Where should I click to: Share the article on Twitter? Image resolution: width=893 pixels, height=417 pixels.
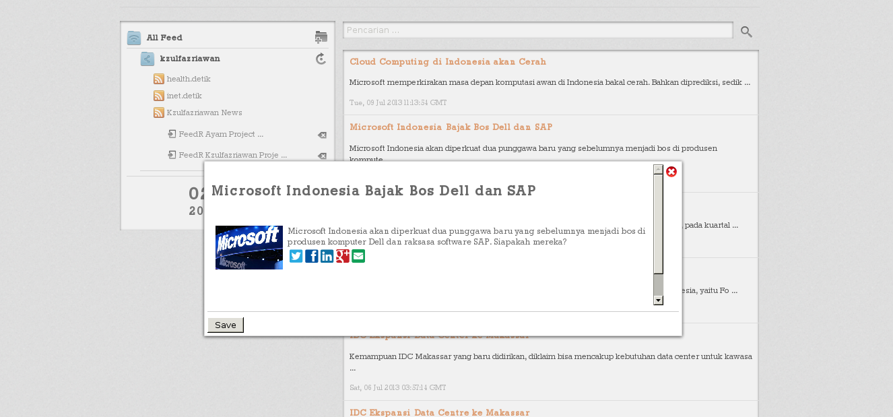296,256
